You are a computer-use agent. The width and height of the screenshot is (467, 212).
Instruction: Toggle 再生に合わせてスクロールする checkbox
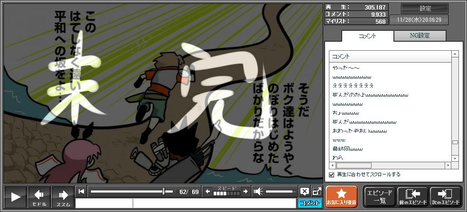(x=332, y=175)
